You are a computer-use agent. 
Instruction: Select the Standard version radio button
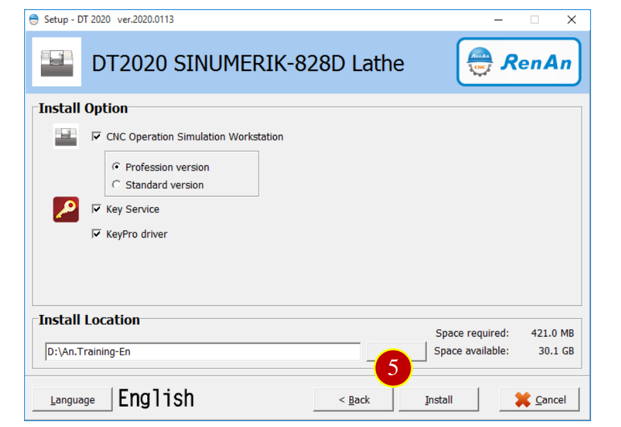coord(117,185)
